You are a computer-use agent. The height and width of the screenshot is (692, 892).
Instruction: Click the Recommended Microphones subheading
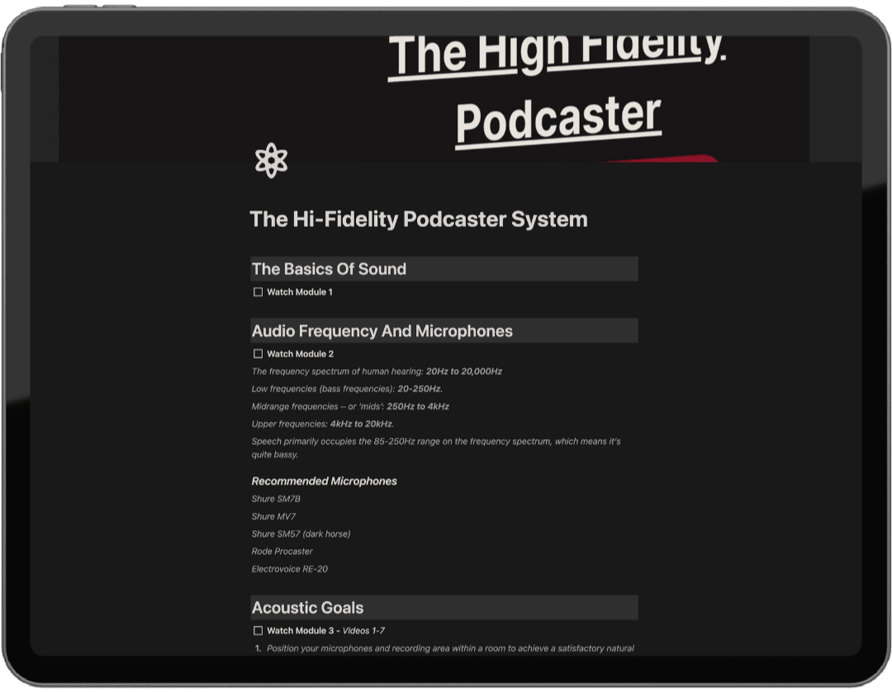324,481
